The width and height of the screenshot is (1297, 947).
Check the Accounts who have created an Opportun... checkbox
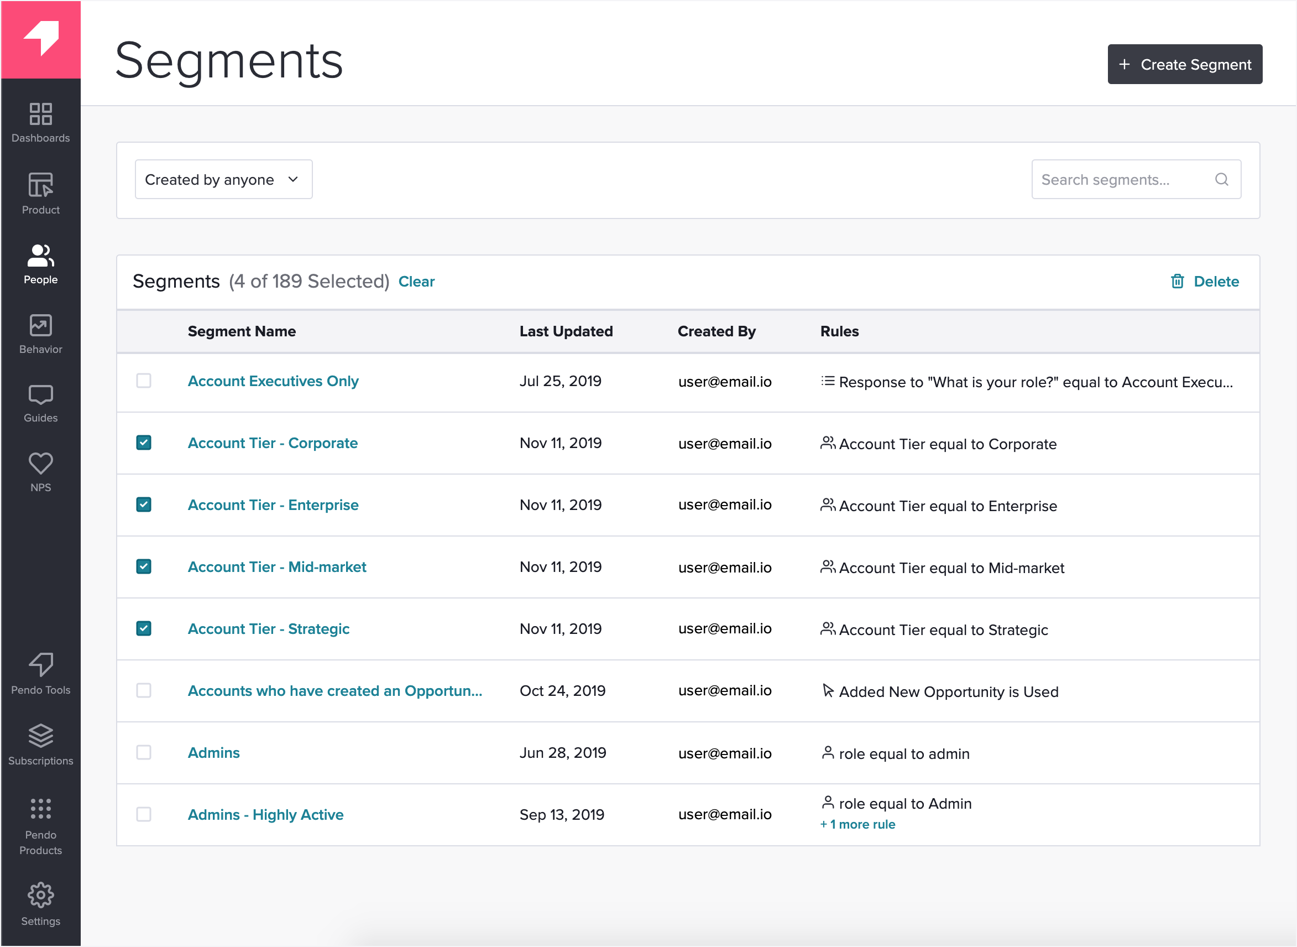click(144, 691)
